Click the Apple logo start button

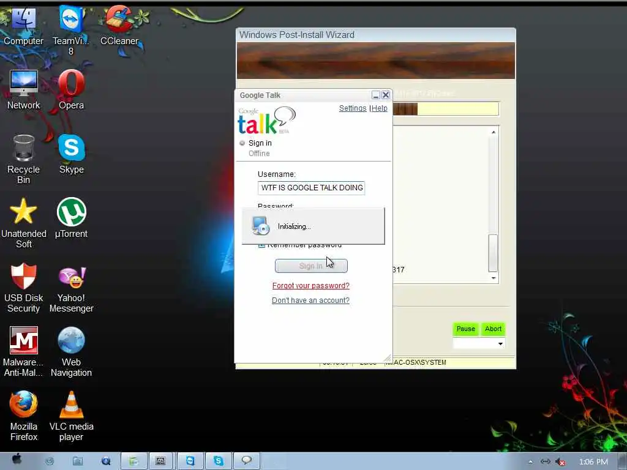coord(17,460)
